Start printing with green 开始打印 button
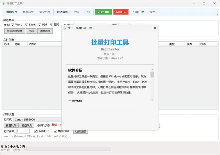The image size is (220, 155). [103, 12]
